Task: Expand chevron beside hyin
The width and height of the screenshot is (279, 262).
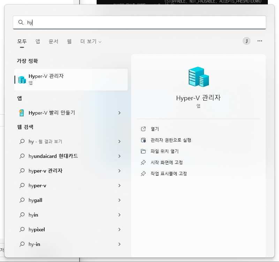Action: pyautogui.click(x=119, y=215)
